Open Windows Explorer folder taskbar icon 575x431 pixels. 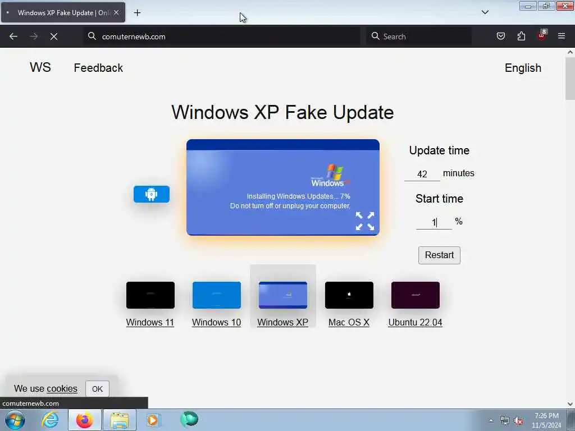pyautogui.click(x=120, y=420)
